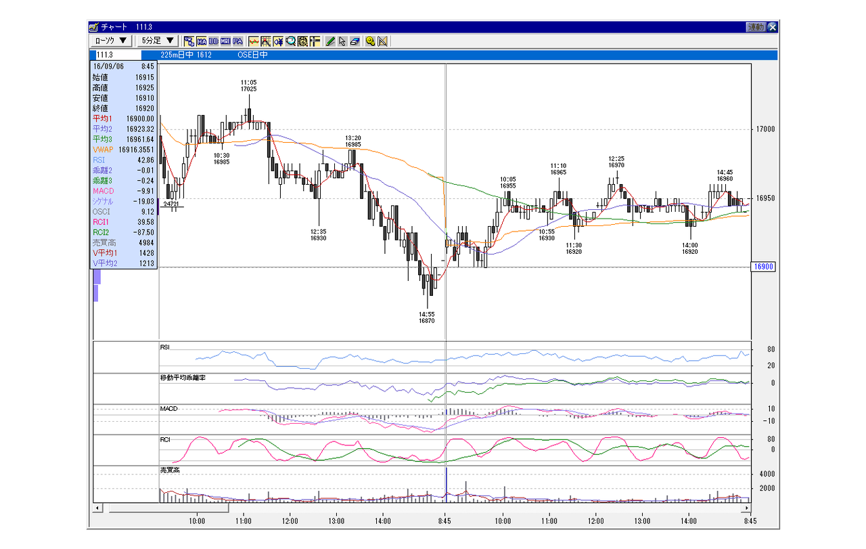Click the red zigzag line chart icon
This screenshot has width=866, height=549.
coord(254,41)
